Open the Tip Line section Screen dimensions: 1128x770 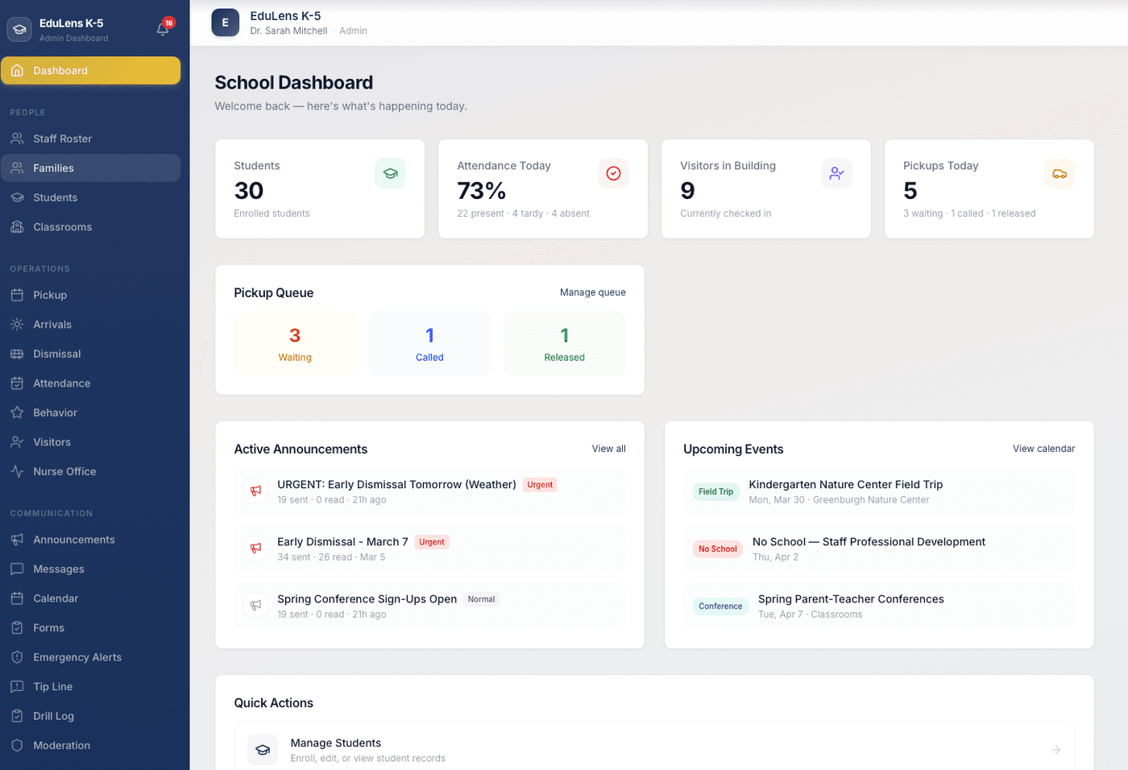pos(53,686)
